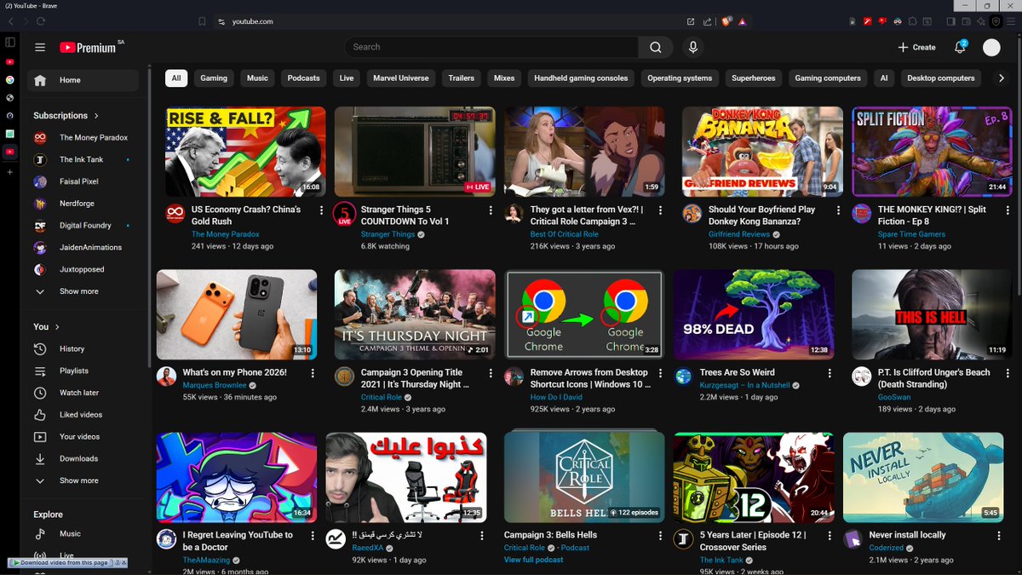Bookmark this page with the bookmark icon
This screenshot has width=1022, height=575.
[x=202, y=21]
